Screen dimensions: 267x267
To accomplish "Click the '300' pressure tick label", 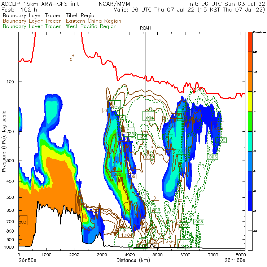I will 10,161.
